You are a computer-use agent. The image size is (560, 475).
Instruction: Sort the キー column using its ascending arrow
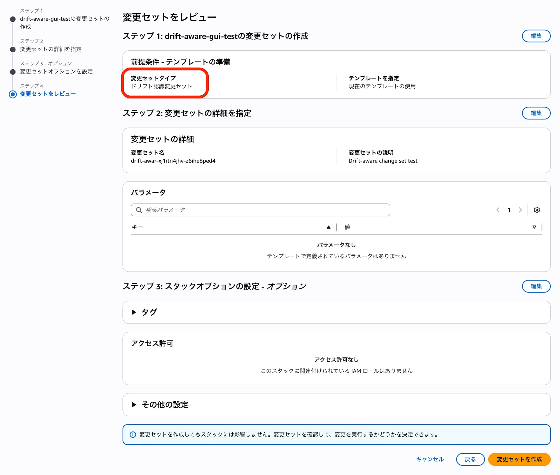click(328, 227)
